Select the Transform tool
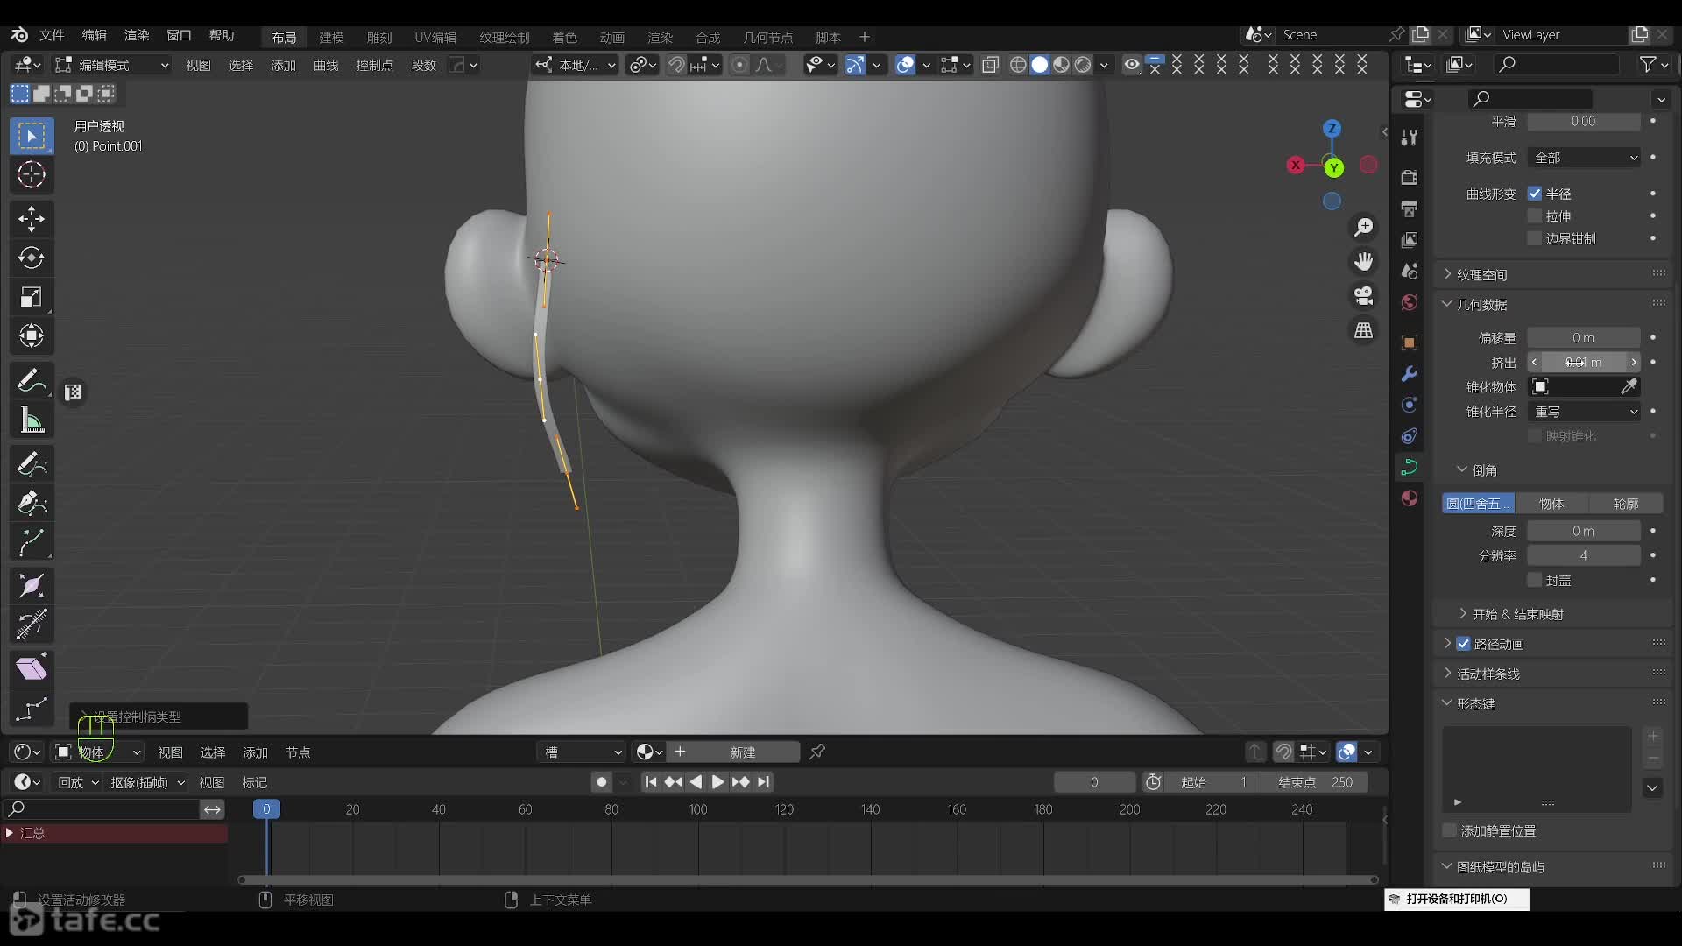1682x946 pixels. (x=32, y=336)
